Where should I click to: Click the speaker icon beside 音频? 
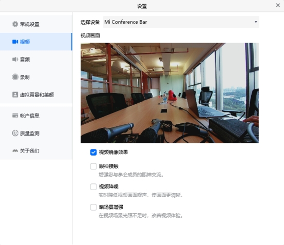coord(15,60)
